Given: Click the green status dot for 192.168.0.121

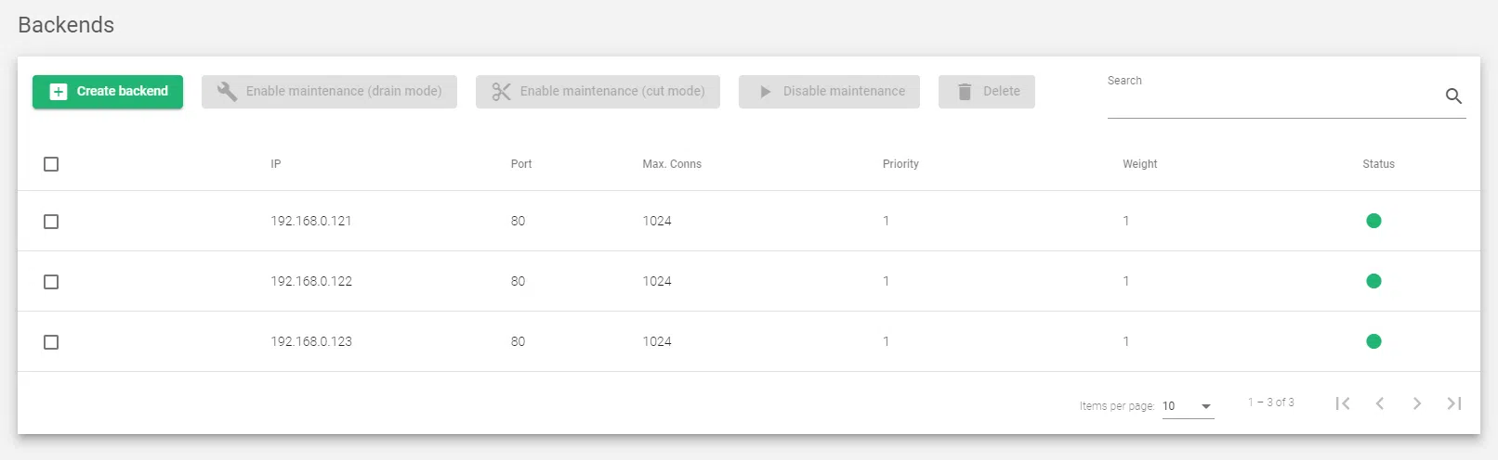Looking at the screenshot, I should coord(1373,221).
